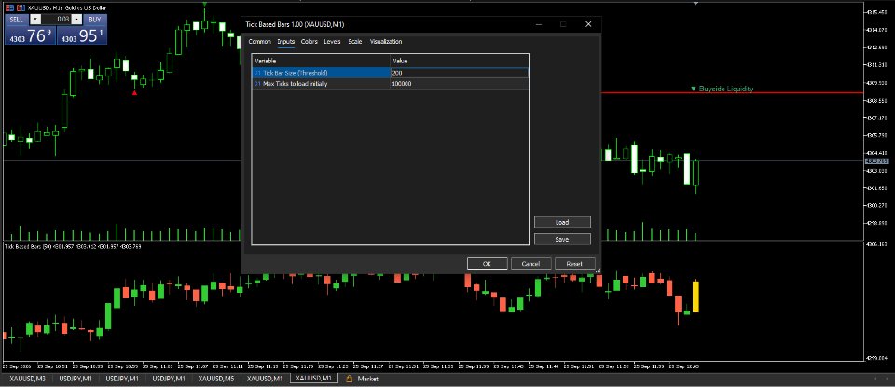895x387 pixels.
Task: Open the Colors tab
Action: [x=310, y=42]
